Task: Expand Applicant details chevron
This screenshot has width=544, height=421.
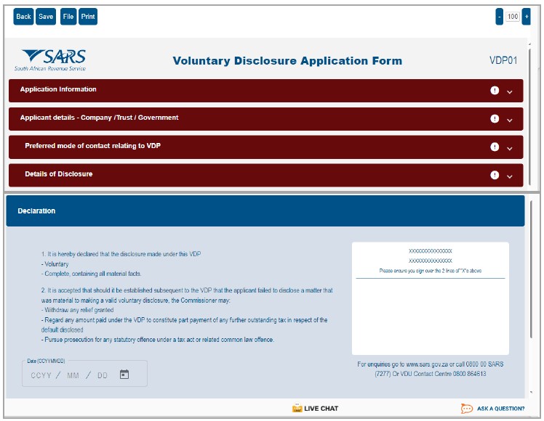Action: point(510,120)
